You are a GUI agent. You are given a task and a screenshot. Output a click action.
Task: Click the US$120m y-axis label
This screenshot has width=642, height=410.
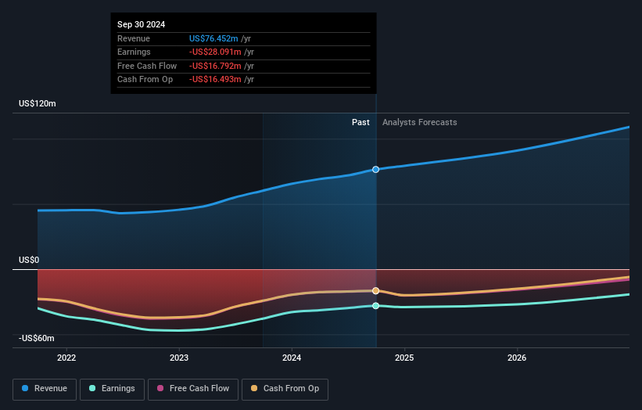(x=38, y=103)
